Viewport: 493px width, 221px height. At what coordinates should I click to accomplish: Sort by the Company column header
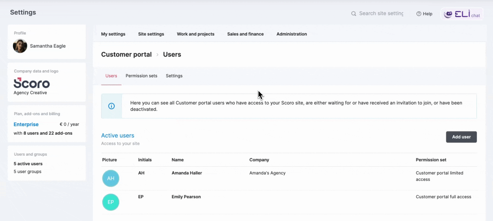[259, 160]
